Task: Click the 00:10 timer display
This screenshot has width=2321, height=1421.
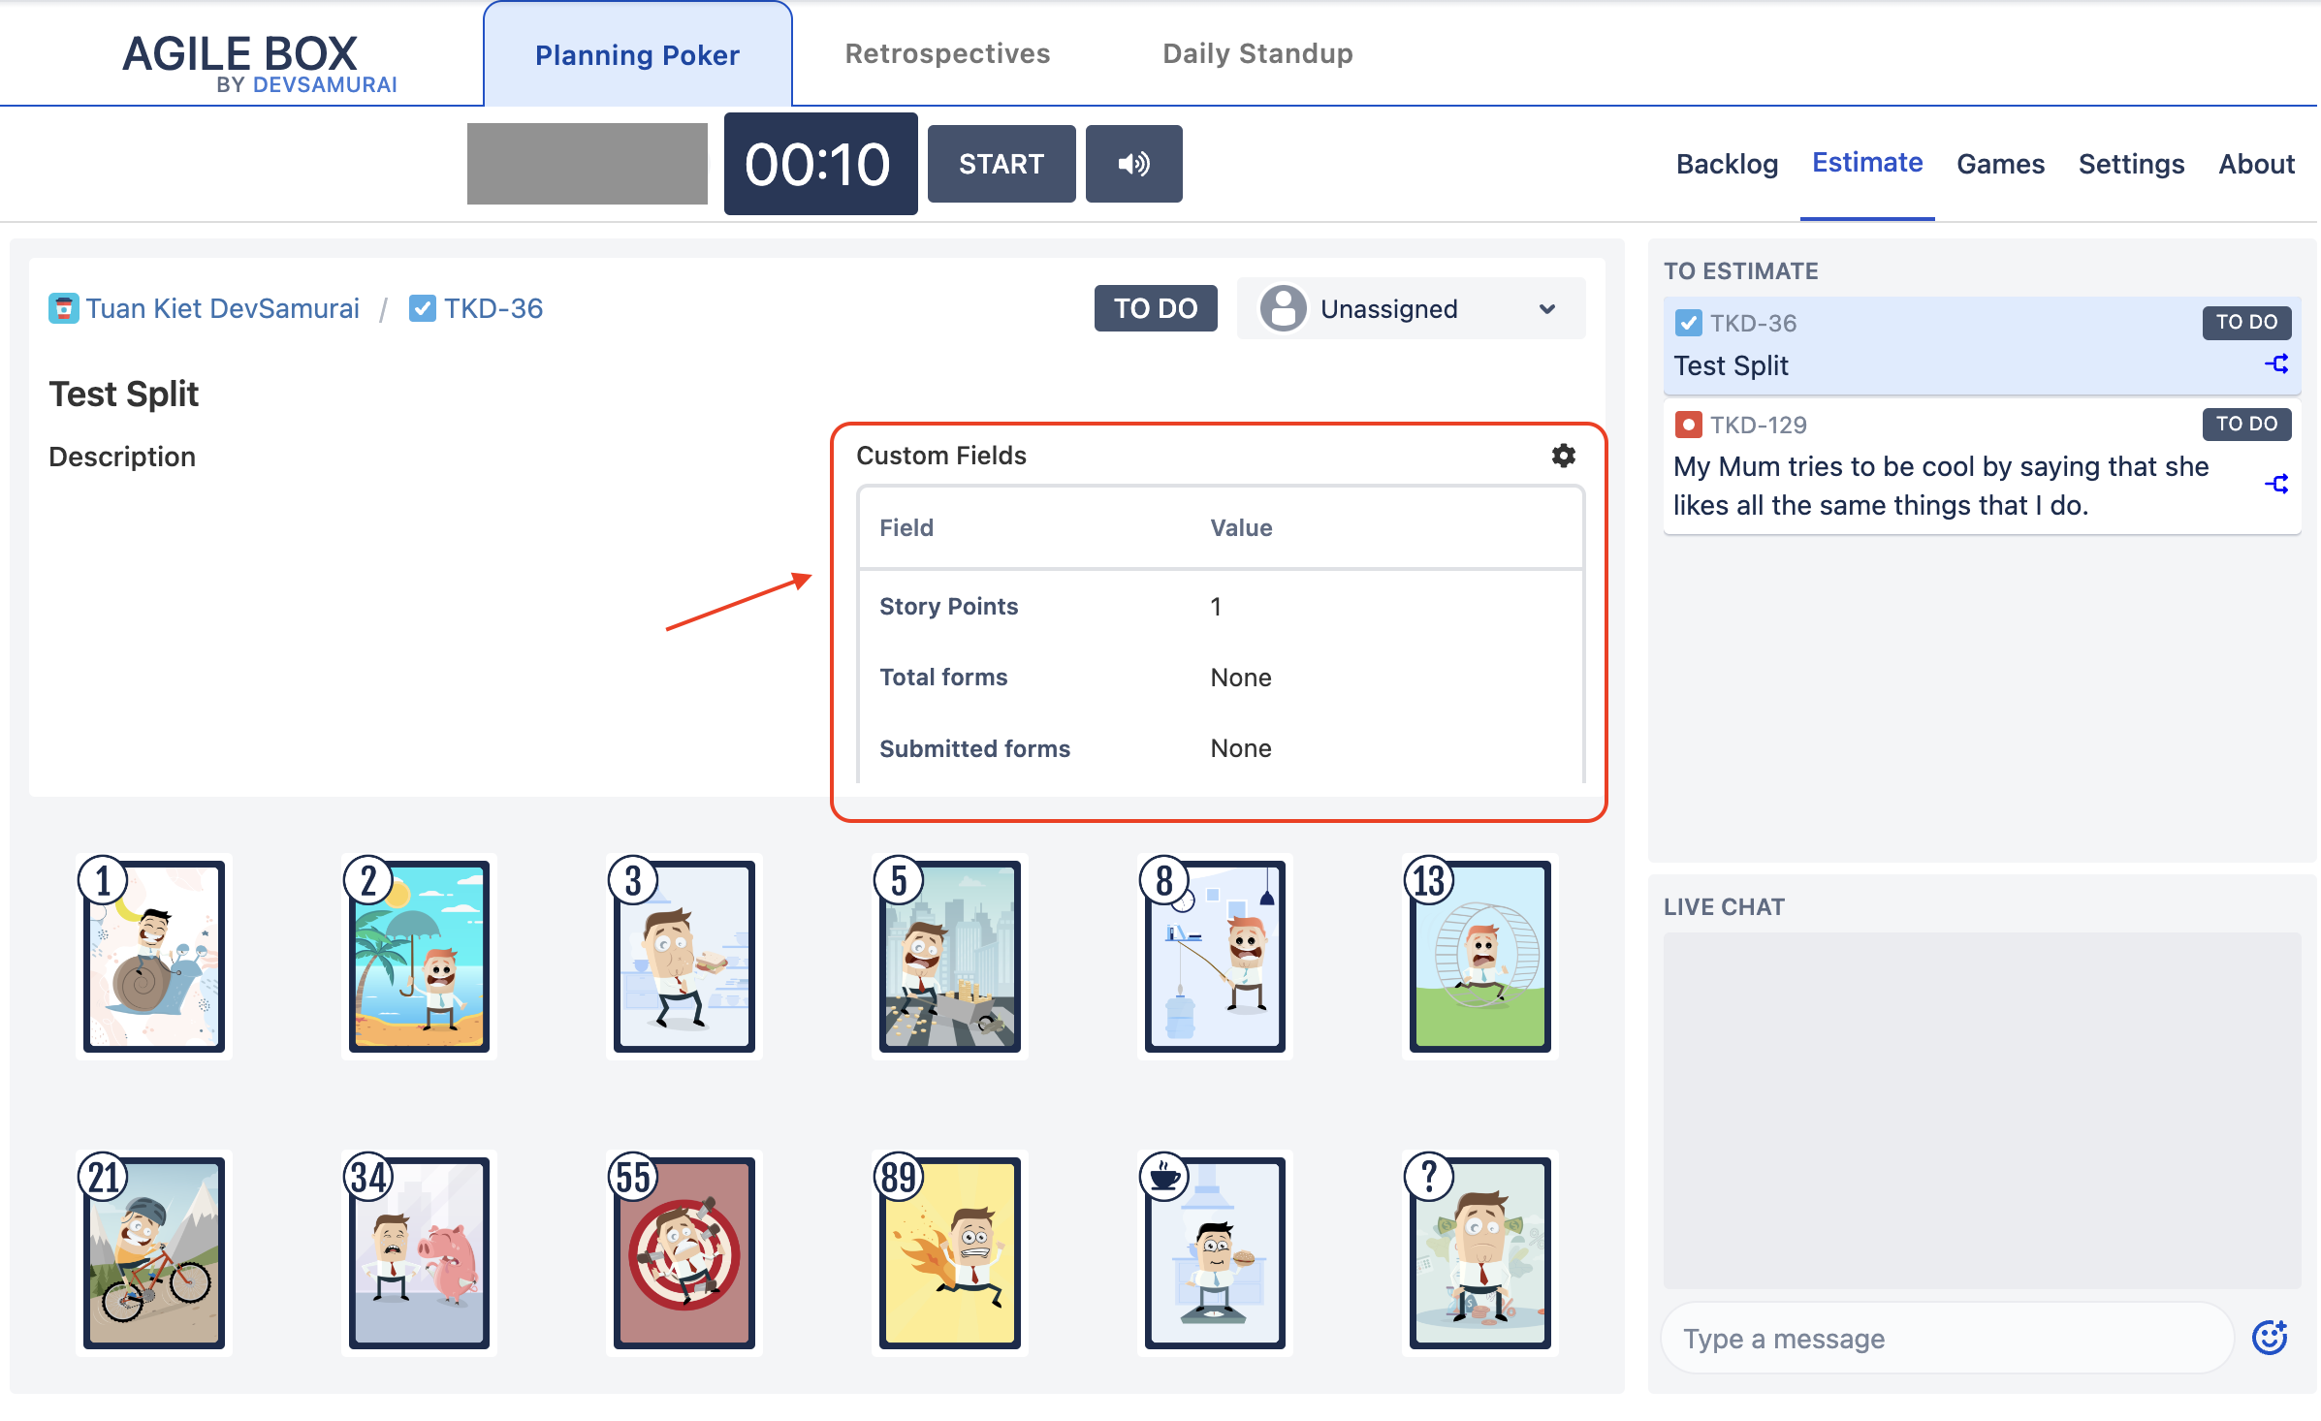Action: point(820,164)
